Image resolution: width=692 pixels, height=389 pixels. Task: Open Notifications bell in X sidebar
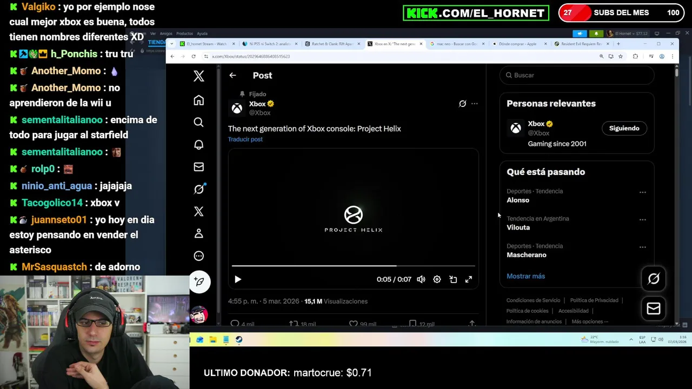[x=199, y=144]
